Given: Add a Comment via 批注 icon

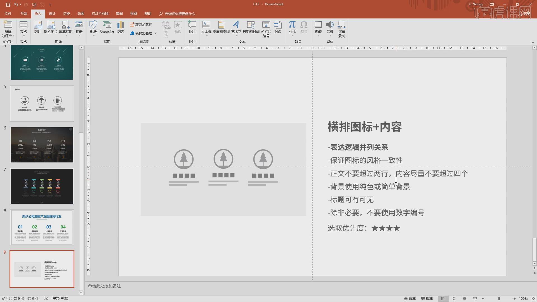Looking at the screenshot, I should click(192, 27).
